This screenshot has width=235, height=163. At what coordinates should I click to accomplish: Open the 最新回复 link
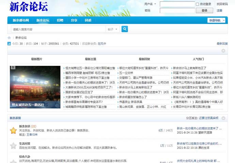coord(222,44)
